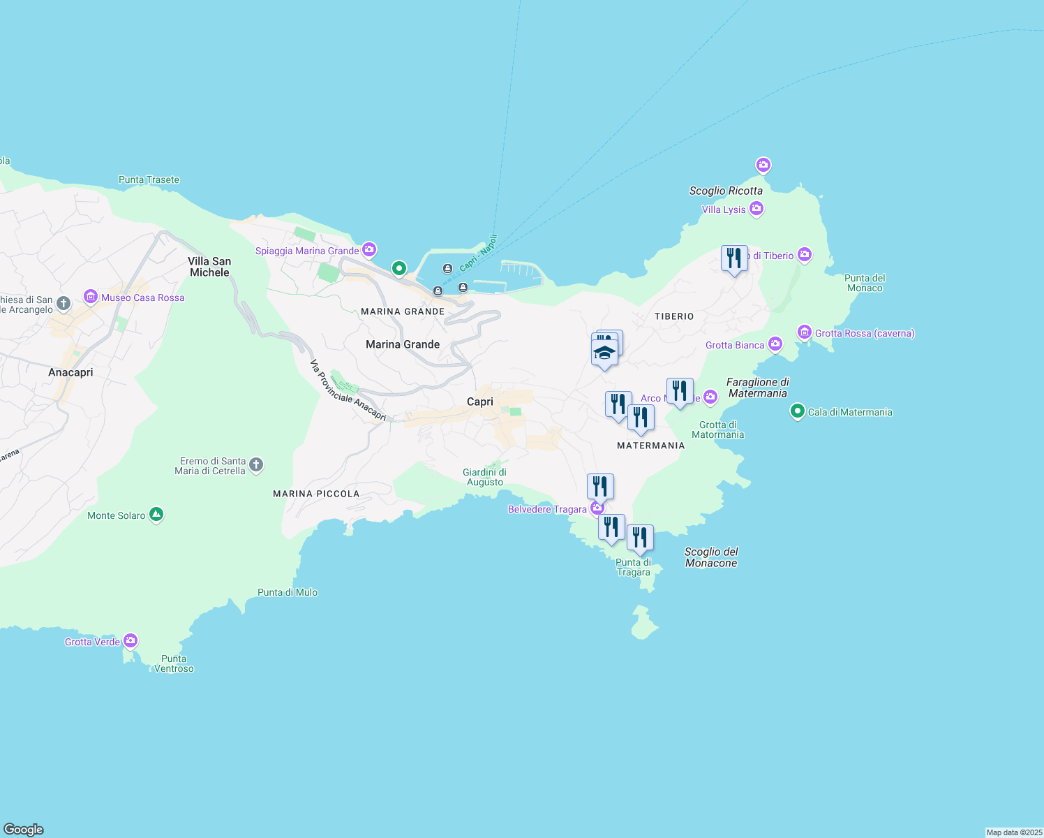Click the Map data ©2025 attribution
This screenshot has height=838, width=1044.
coord(1014,832)
